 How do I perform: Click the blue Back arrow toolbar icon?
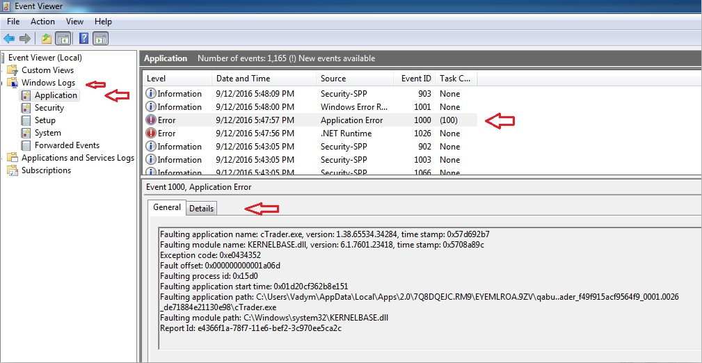tap(9, 38)
